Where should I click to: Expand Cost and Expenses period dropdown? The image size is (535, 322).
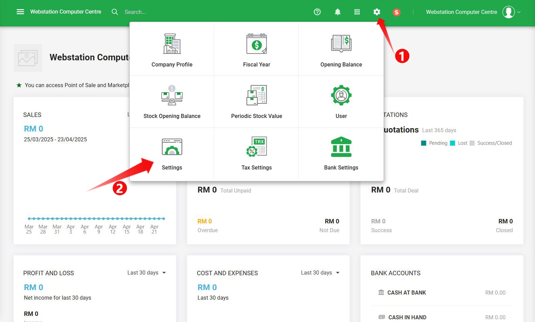(320, 273)
